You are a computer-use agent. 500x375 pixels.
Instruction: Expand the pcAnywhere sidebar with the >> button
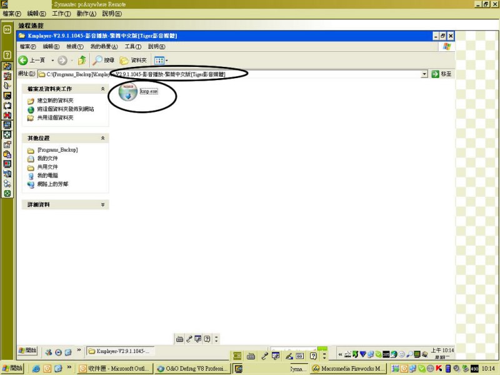[x=7, y=29]
